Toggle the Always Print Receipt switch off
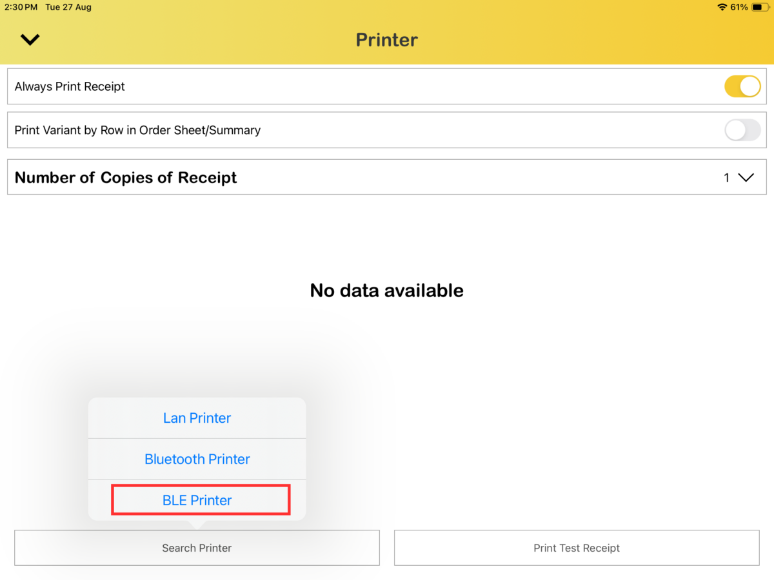Screen dimensions: 774x580 [742, 86]
